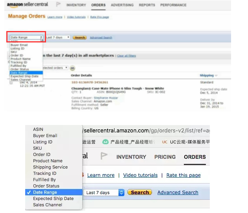This screenshot has width=248, height=213.
Task: Click the large Learn more link
Action: [101, 175]
